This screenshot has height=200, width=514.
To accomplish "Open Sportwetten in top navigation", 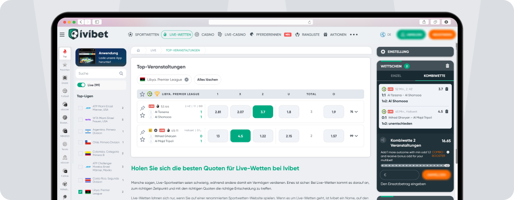I will pyautogui.click(x=144, y=35).
